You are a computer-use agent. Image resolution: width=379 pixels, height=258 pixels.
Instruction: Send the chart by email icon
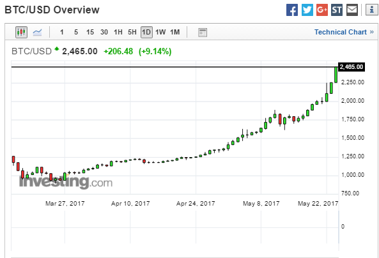(x=352, y=10)
